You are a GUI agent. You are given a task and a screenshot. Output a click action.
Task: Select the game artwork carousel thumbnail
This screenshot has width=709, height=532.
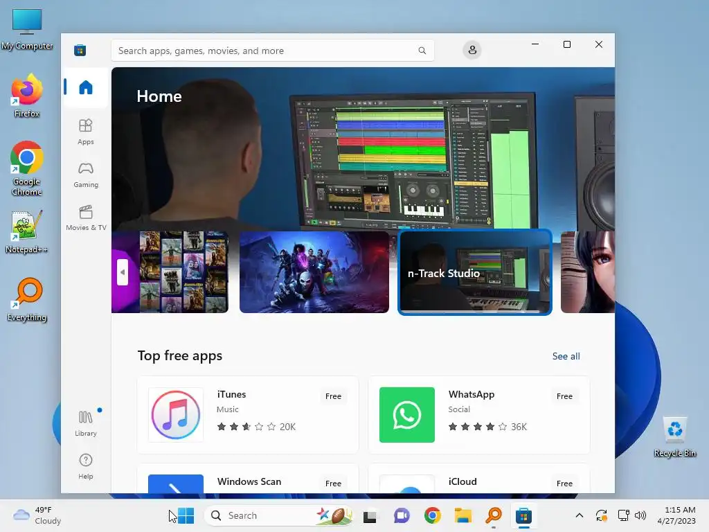coord(314,272)
